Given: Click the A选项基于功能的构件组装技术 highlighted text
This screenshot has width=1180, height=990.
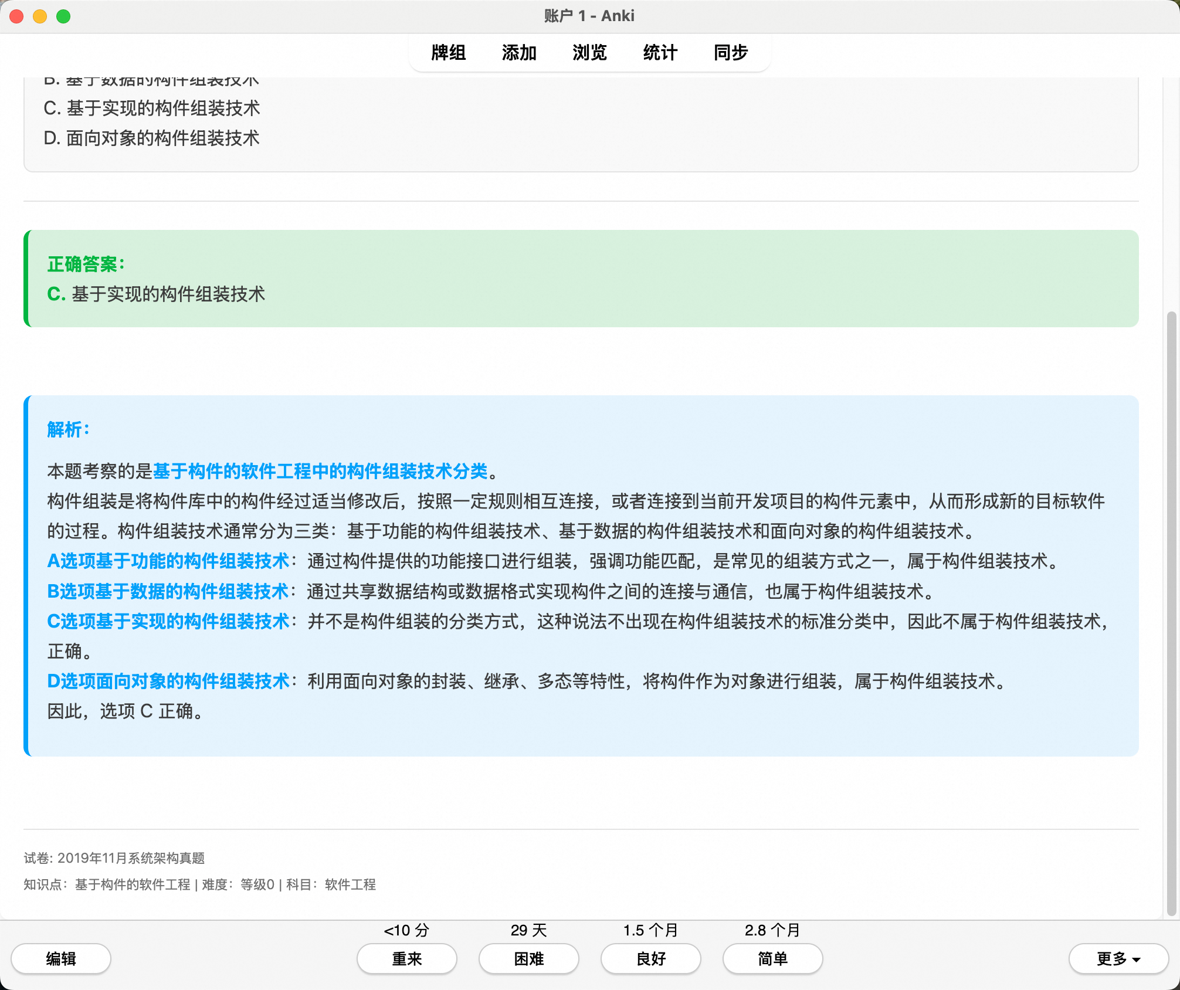Looking at the screenshot, I should pos(168,561).
